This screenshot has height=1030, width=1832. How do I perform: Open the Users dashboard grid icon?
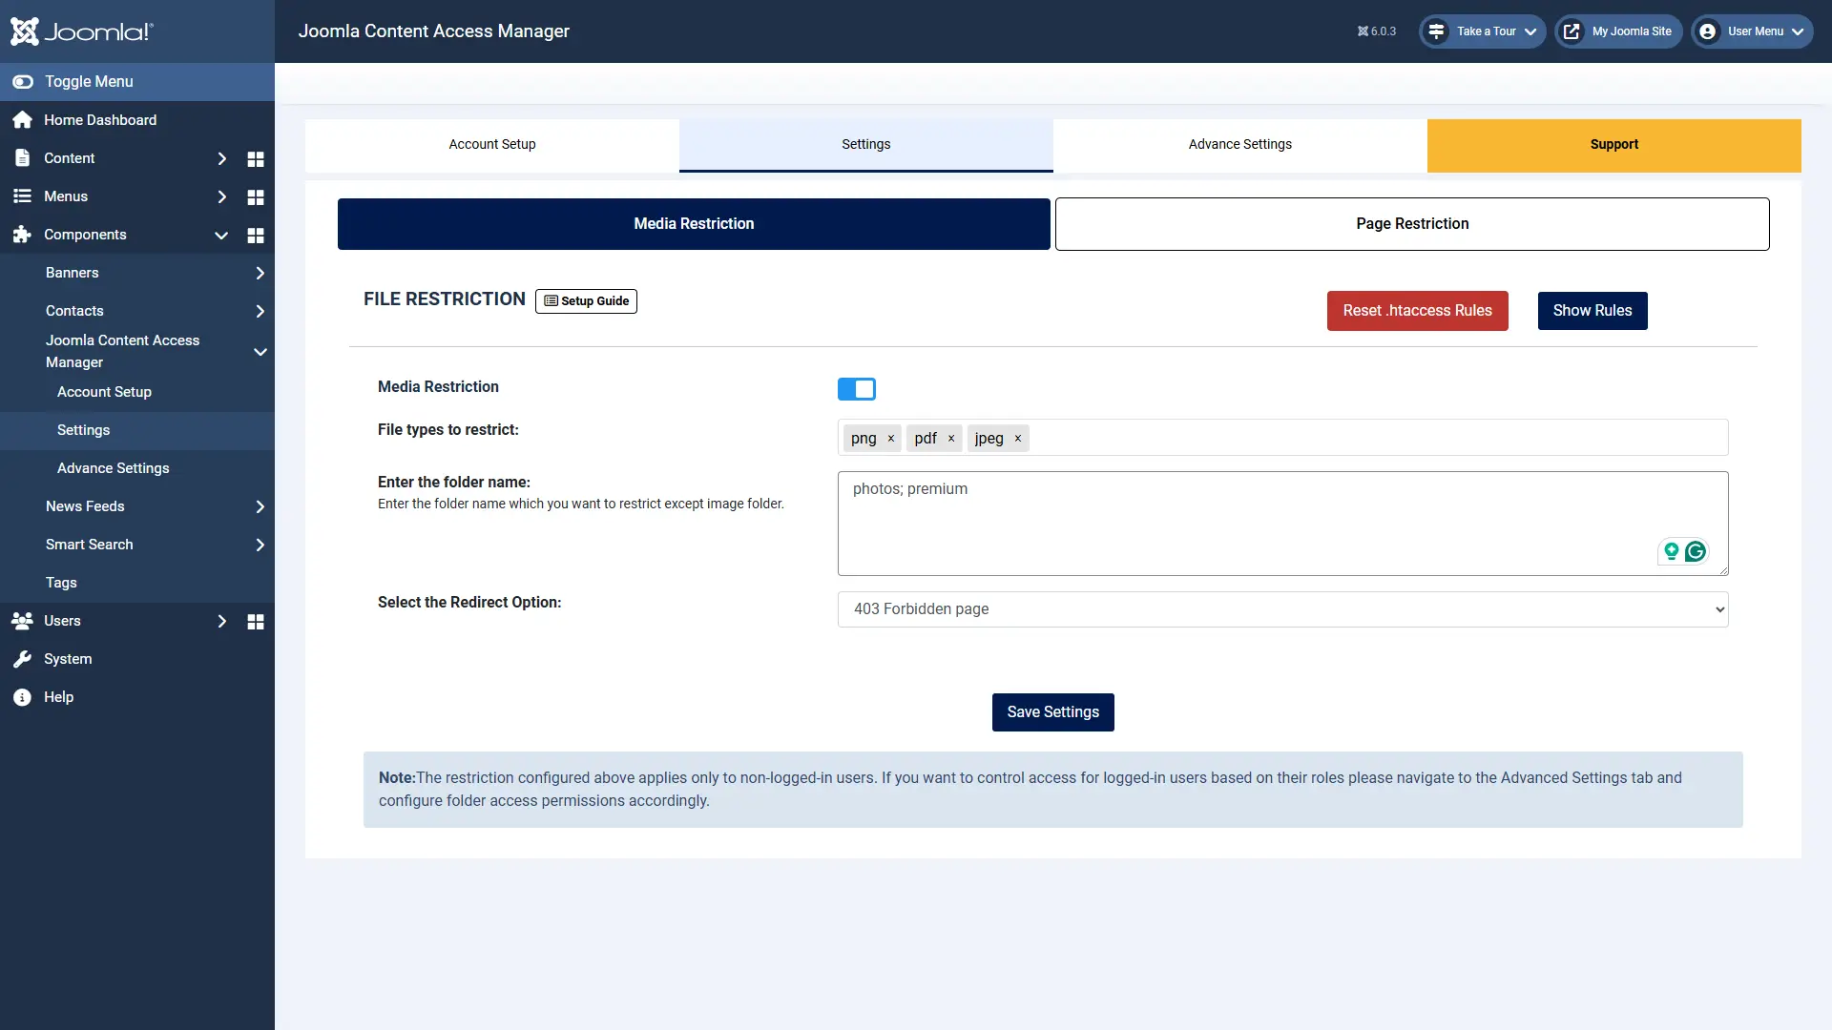pos(256,622)
